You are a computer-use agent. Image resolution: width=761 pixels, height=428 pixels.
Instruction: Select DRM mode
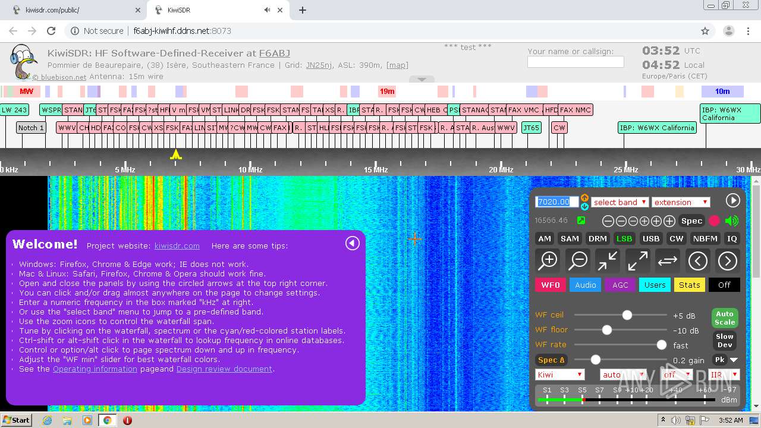tap(598, 238)
